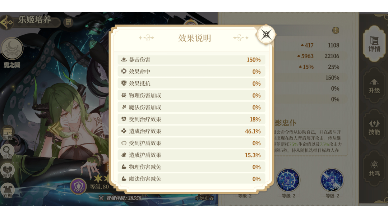The height and width of the screenshot is (218, 388).
Task: Click the 助理 assistant icon
Action: click(8, 132)
